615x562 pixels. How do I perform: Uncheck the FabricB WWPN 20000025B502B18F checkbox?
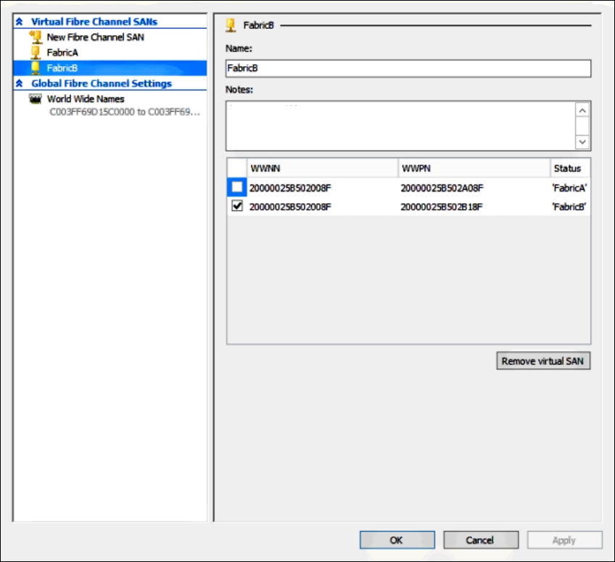tap(237, 207)
